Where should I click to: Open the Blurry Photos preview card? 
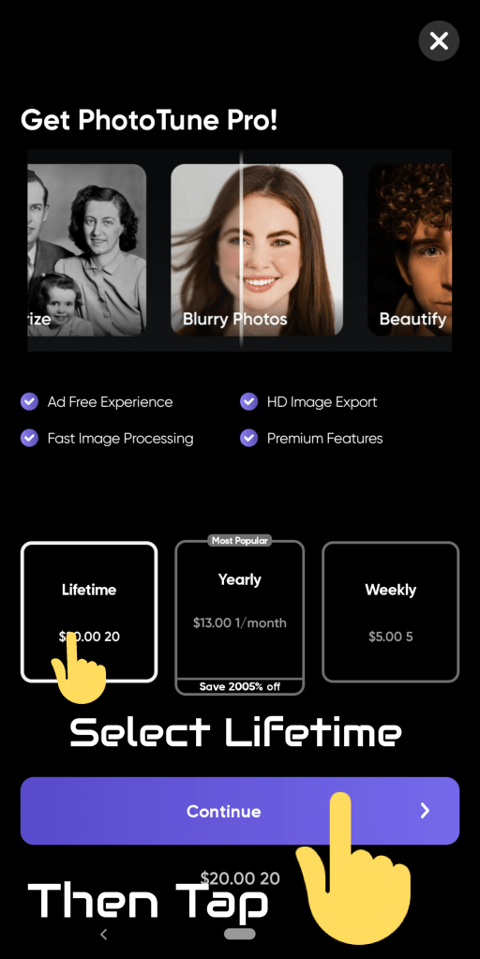(x=257, y=249)
